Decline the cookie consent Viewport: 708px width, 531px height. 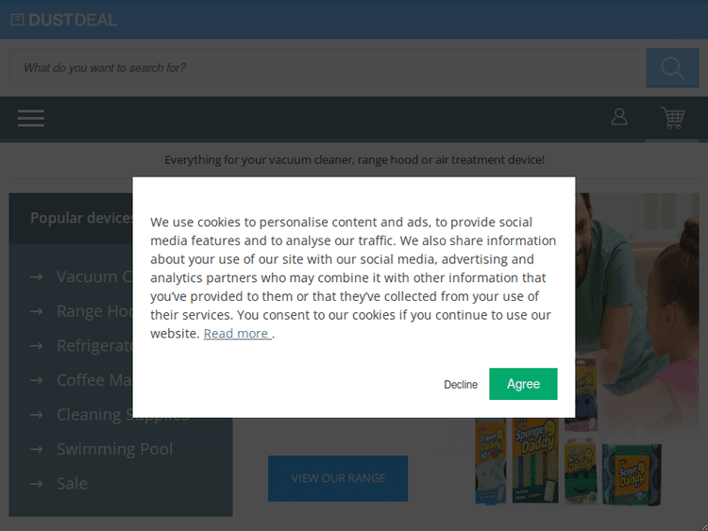(x=461, y=385)
